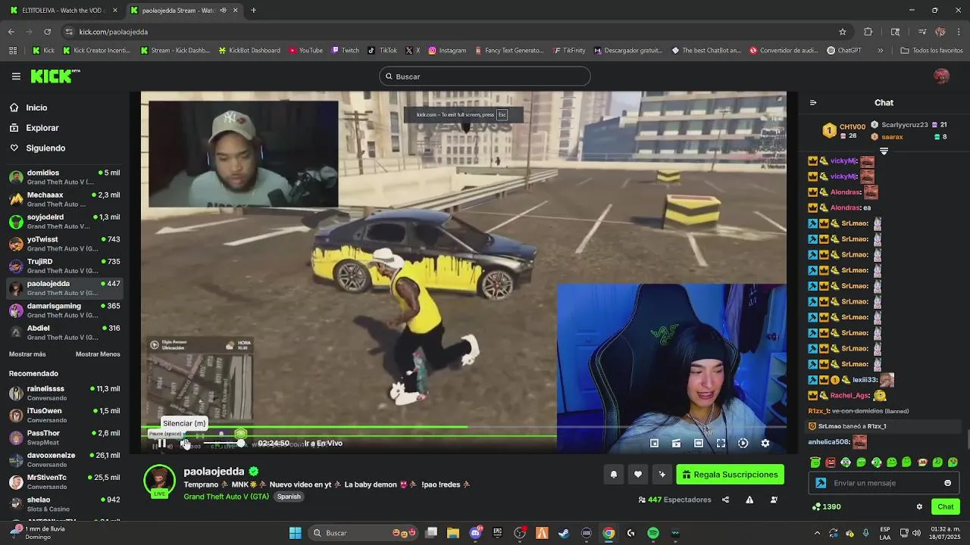Image resolution: width=970 pixels, height=545 pixels.
Task: Switch to the ELTITOLEIVA browser tab
Action: [x=62, y=11]
